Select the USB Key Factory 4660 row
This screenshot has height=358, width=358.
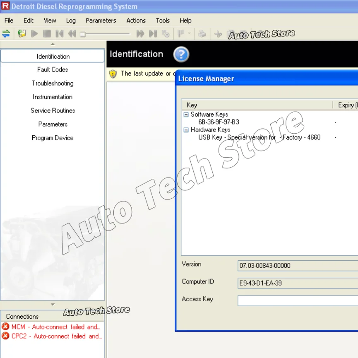pos(259,137)
